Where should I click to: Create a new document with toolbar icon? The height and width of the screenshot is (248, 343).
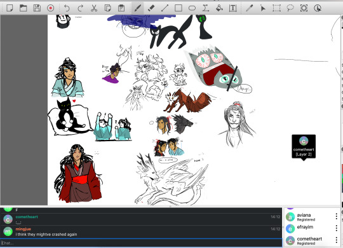click(x=10, y=8)
